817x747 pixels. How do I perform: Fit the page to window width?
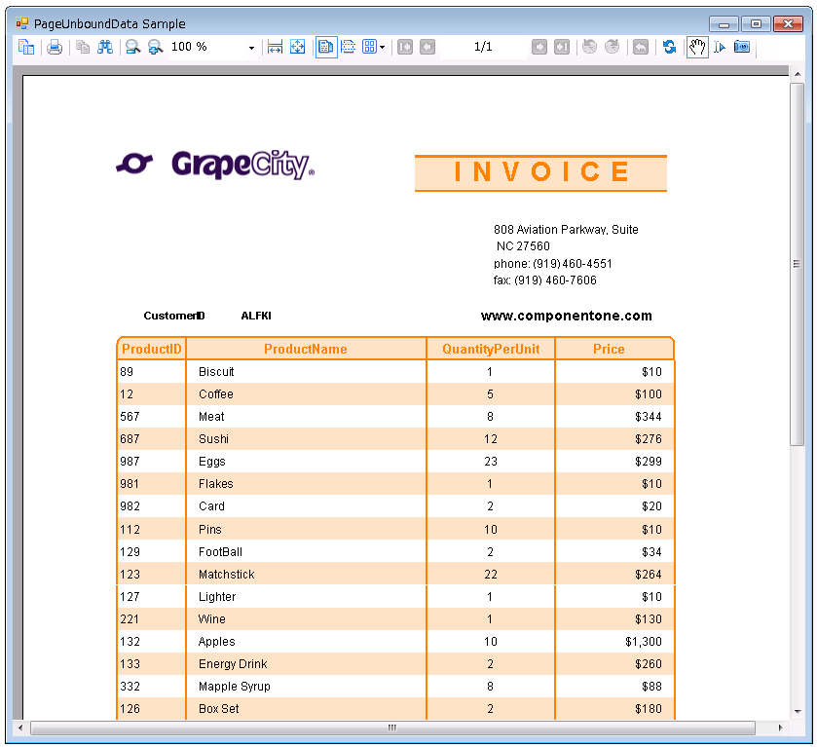click(274, 47)
